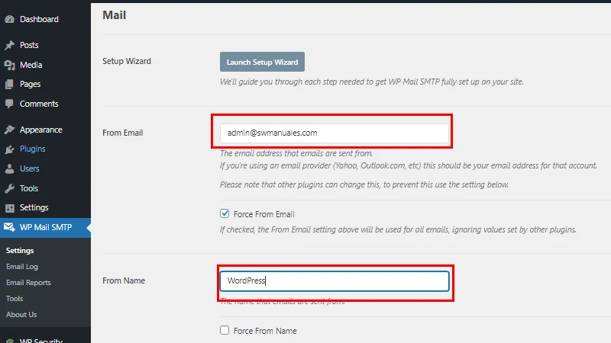Click the Posts pushpin icon
Screen dimensions: 611x343
[10, 46]
